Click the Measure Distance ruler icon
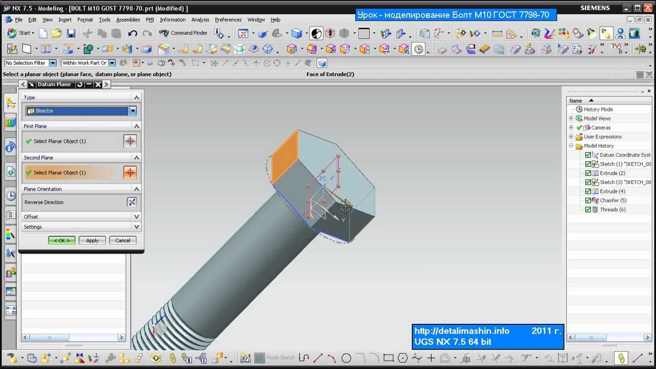The height and width of the screenshot is (369, 656). pyautogui.click(x=497, y=33)
